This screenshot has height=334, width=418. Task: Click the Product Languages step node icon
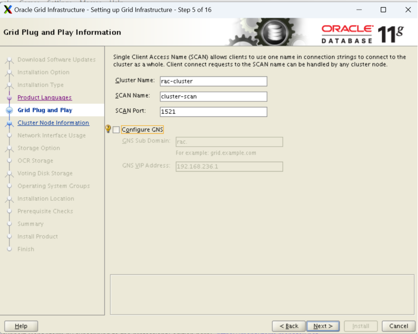tap(9, 98)
